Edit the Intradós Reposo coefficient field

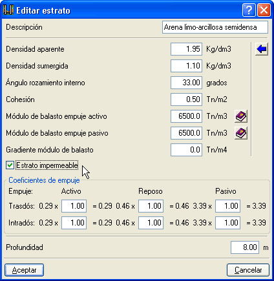tap(151, 223)
